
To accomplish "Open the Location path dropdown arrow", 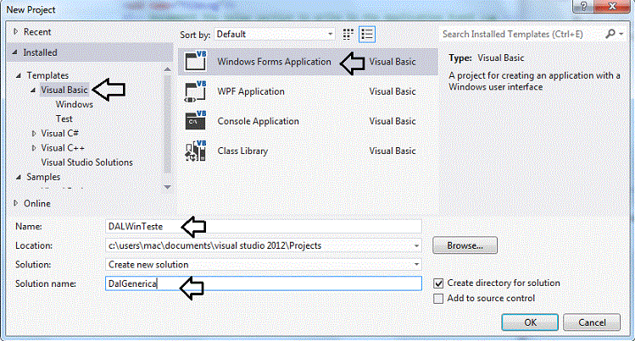I will [416, 245].
